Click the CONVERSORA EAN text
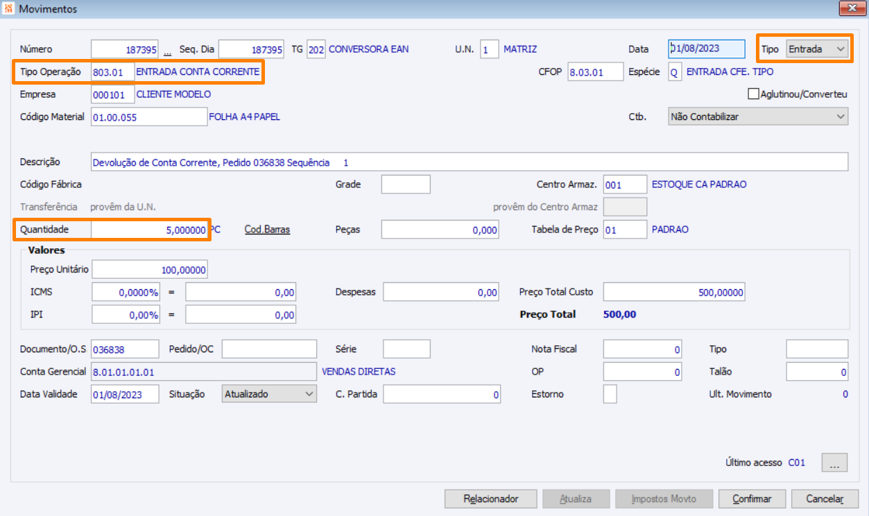Image resolution: width=869 pixels, height=516 pixels. click(369, 49)
